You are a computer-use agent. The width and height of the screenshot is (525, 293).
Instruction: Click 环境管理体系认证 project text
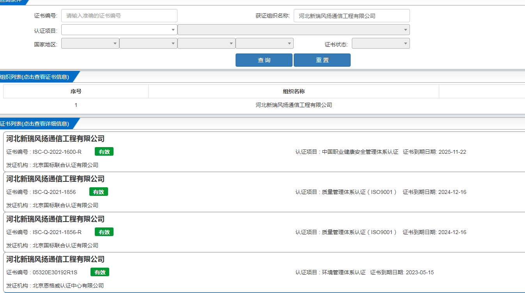(x=344, y=272)
